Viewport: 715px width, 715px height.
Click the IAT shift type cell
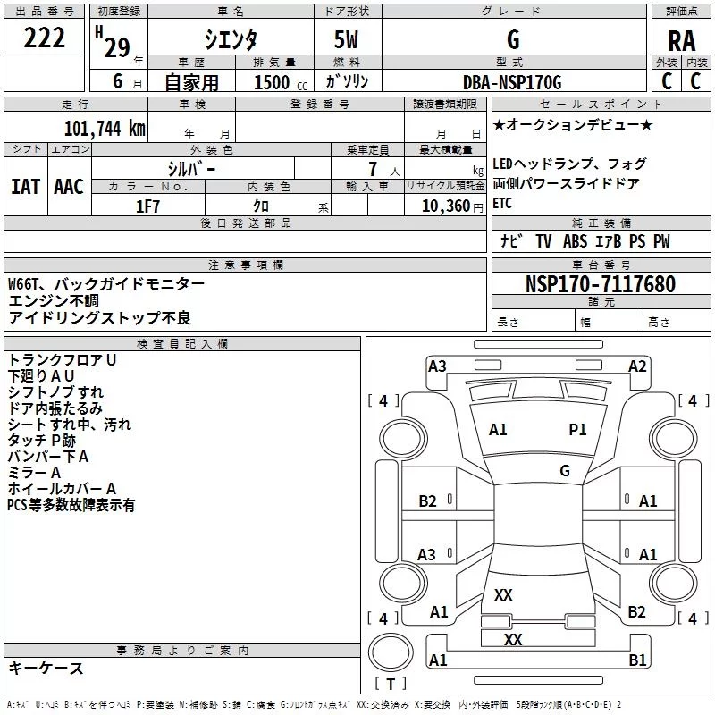tap(26, 187)
